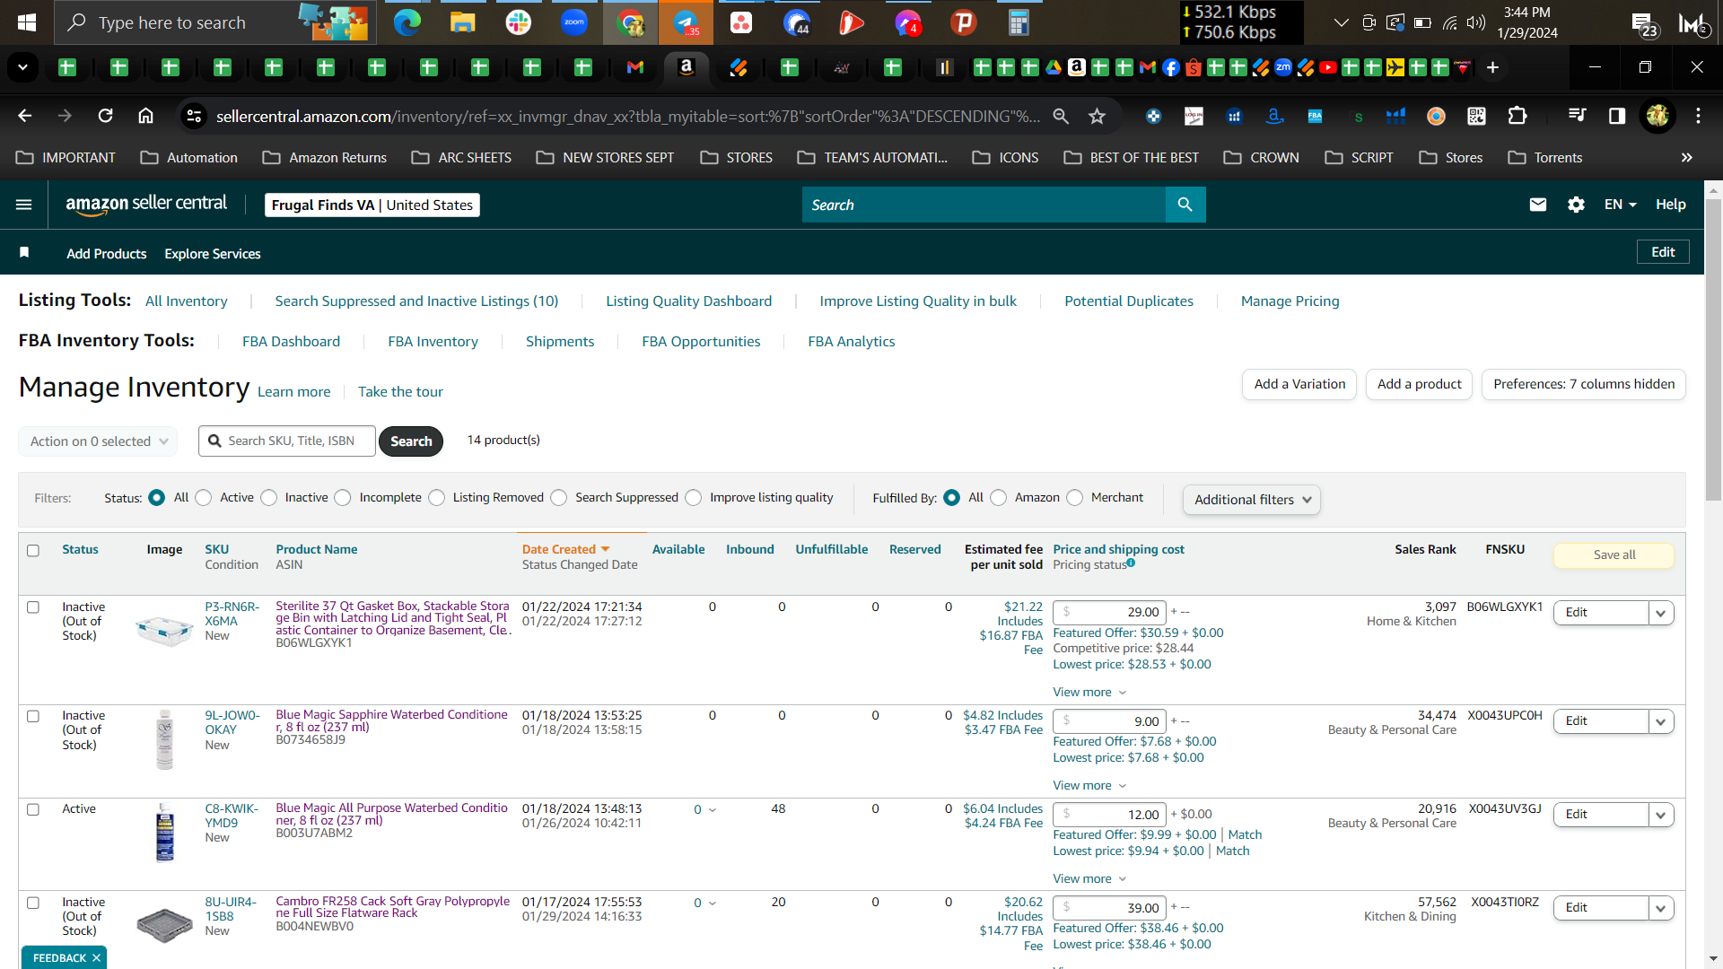
Task: Open Chrome three-dot menu
Action: pyautogui.click(x=1698, y=116)
